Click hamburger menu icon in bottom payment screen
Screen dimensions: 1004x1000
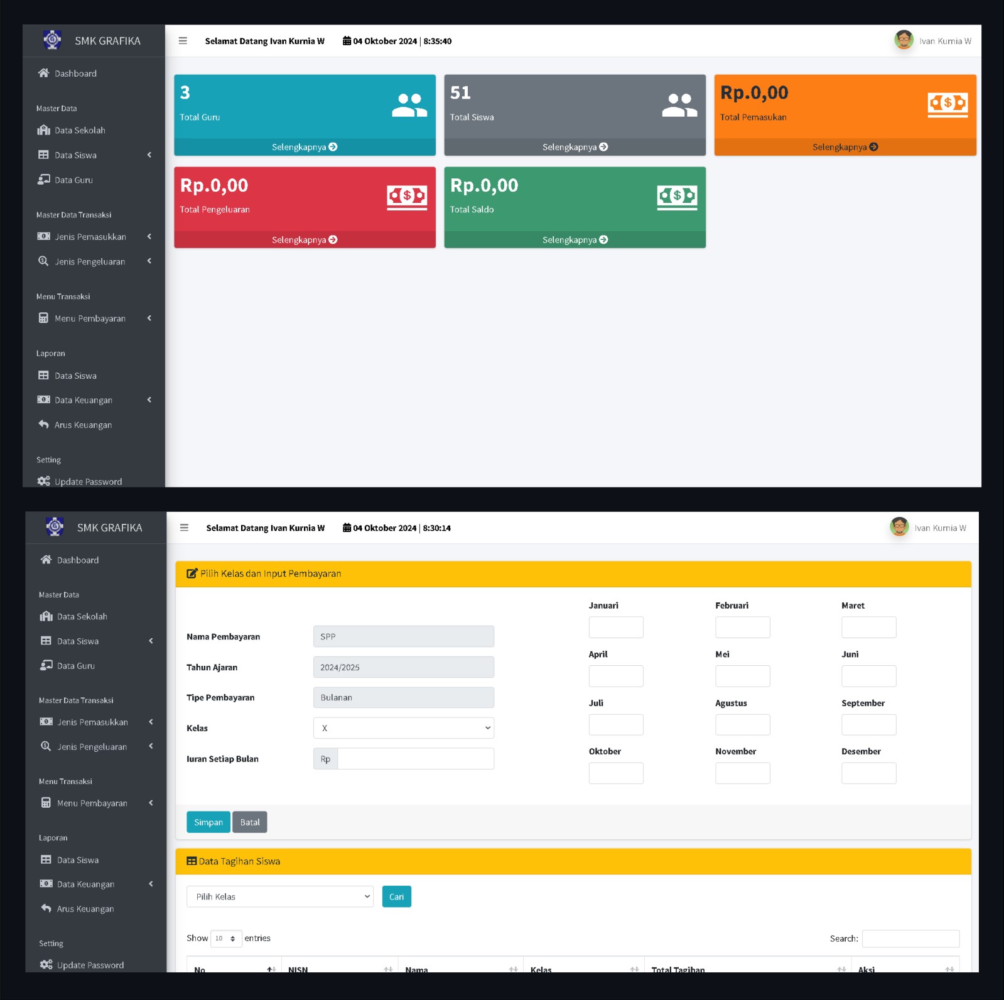click(x=184, y=528)
